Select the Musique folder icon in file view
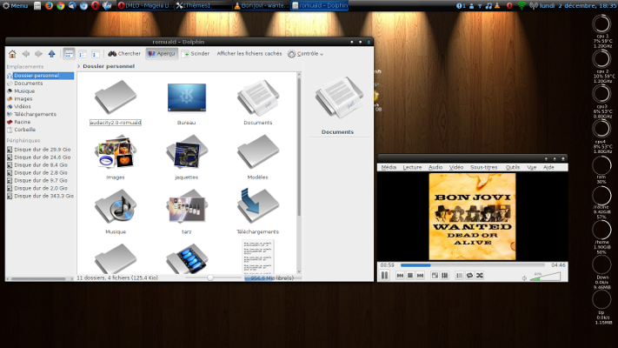Screen dimensions: 618x348 [x=116, y=206]
